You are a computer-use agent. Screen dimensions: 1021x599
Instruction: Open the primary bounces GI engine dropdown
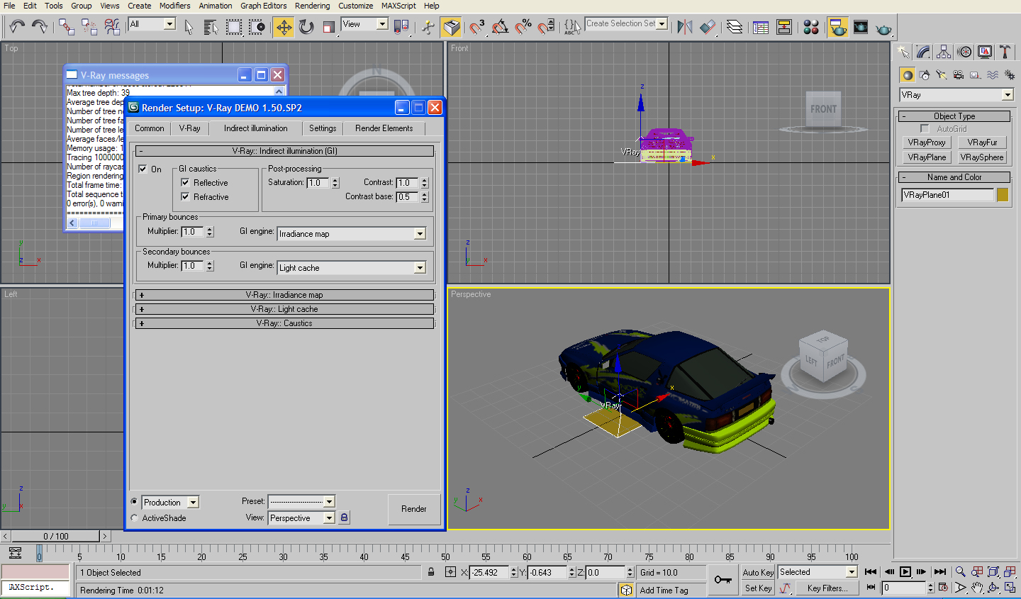[420, 233]
